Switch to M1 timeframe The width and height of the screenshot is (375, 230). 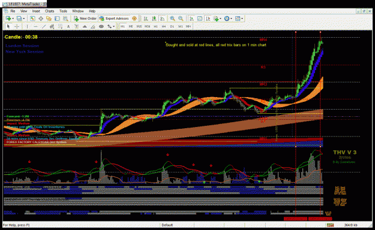[122, 26]
